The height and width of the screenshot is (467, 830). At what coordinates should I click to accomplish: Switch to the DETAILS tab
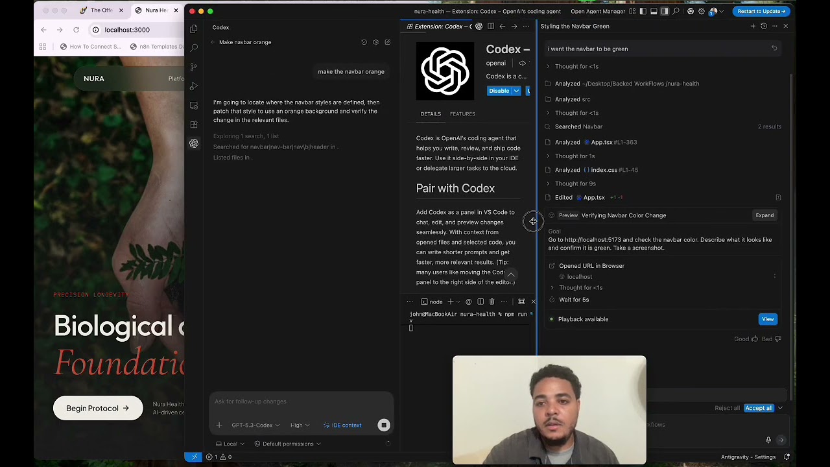point(431,114)
